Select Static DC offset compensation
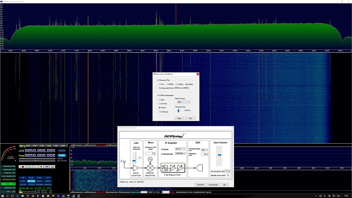This screenshot has width=352, height=198. [161, 100]
